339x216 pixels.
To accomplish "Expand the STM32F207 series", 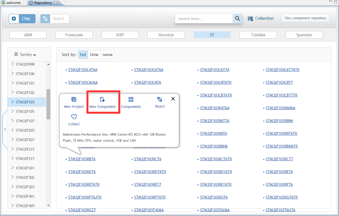I will [x=12, y=139].
